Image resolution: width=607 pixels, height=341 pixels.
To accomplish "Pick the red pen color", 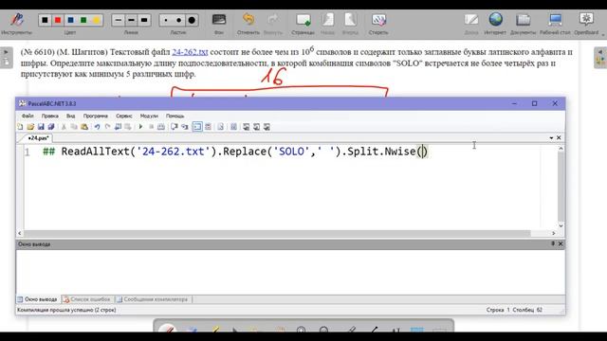I will coord(58,20).
